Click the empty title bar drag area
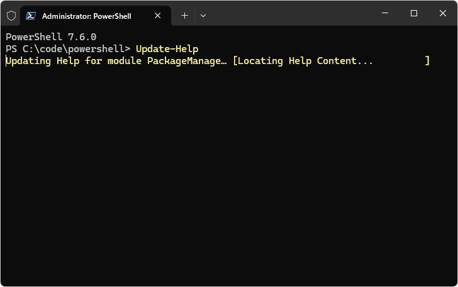This screenshot has width=458, height=287. click(x=289, y=13)
